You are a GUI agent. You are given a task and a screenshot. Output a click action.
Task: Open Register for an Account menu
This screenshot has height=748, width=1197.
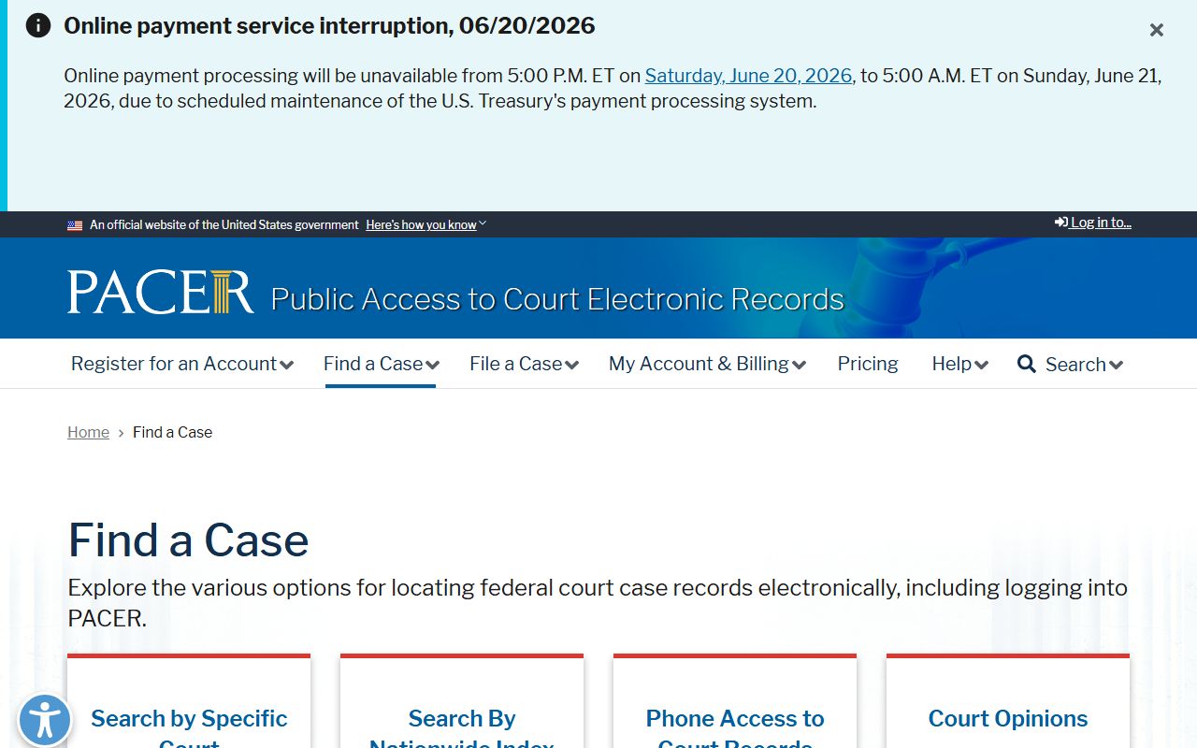(182, 364)
